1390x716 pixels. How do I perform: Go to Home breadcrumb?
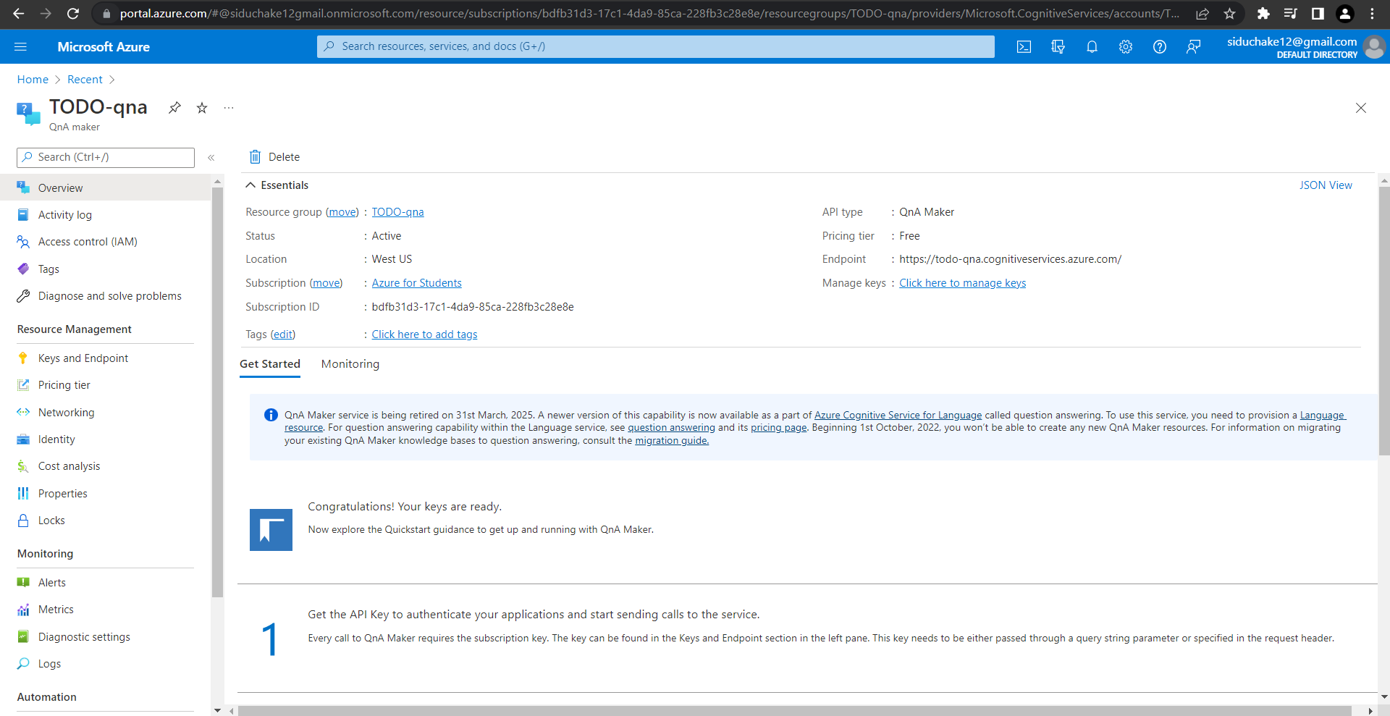[33, 80]
